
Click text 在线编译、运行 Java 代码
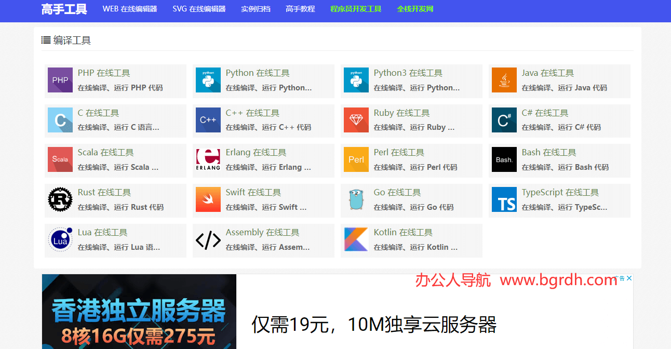(565, 88)
